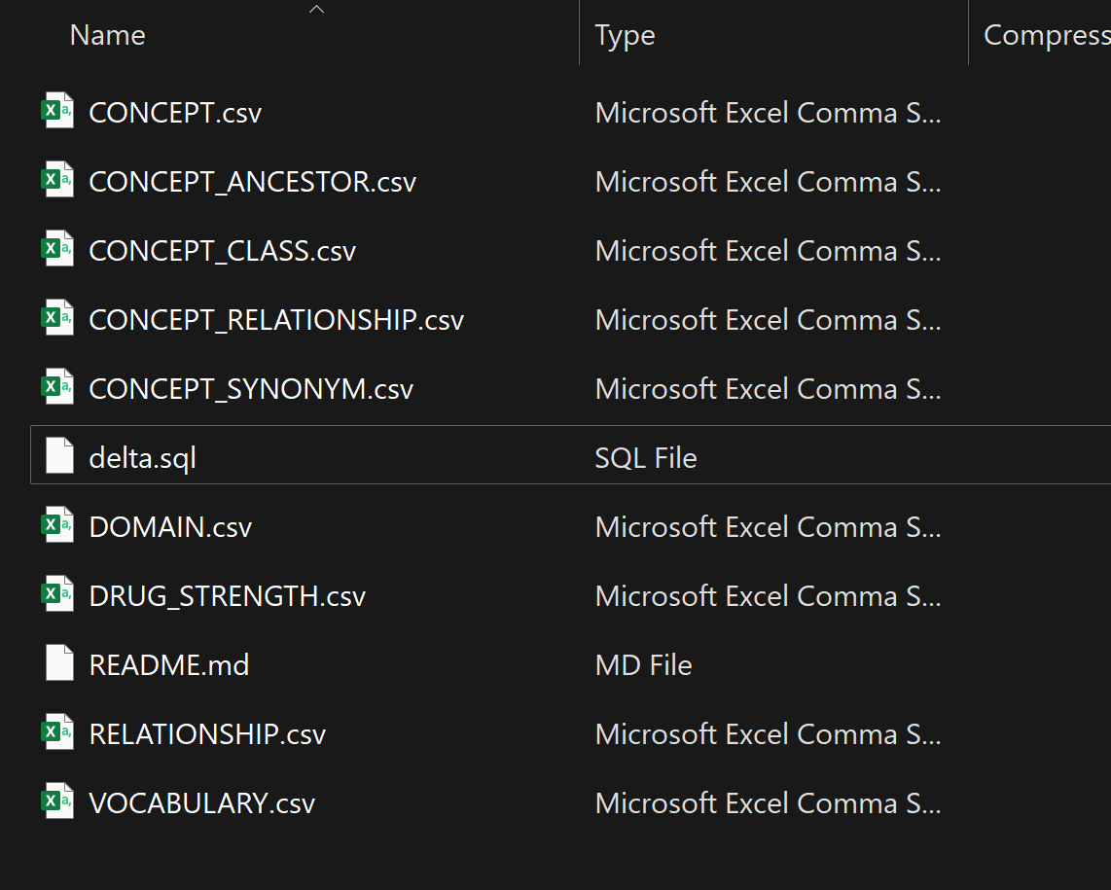Sort files by the Type column header

click(625, 35)
